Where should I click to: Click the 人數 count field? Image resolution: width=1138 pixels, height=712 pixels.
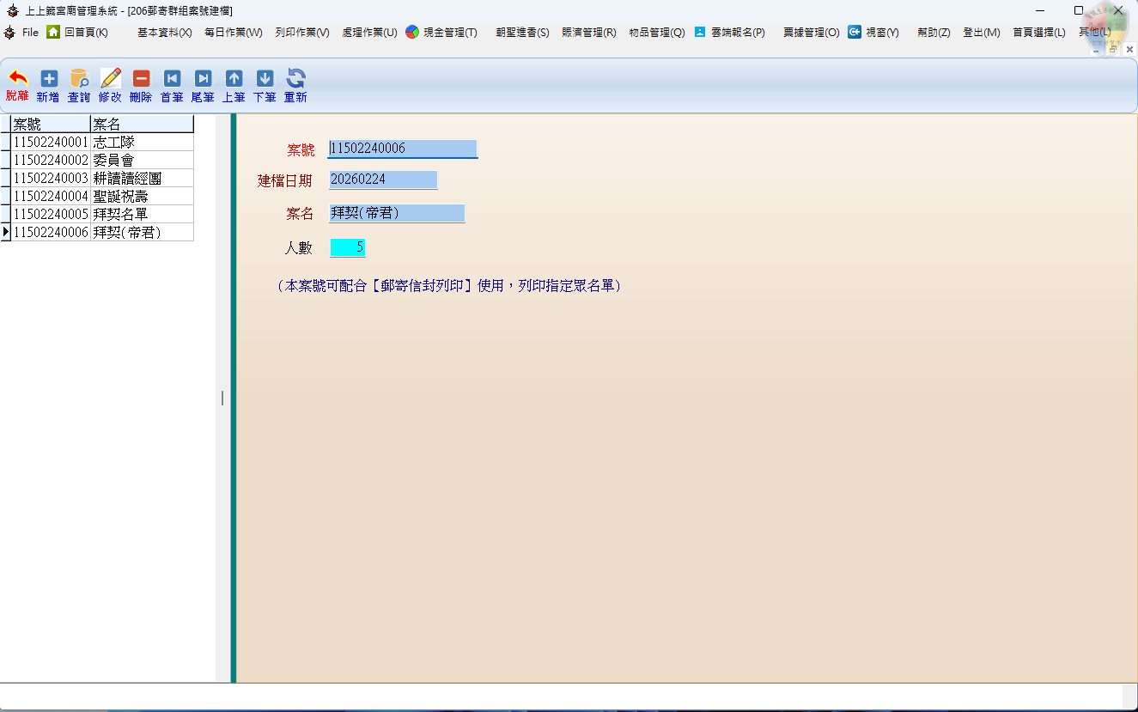[348, 247]
